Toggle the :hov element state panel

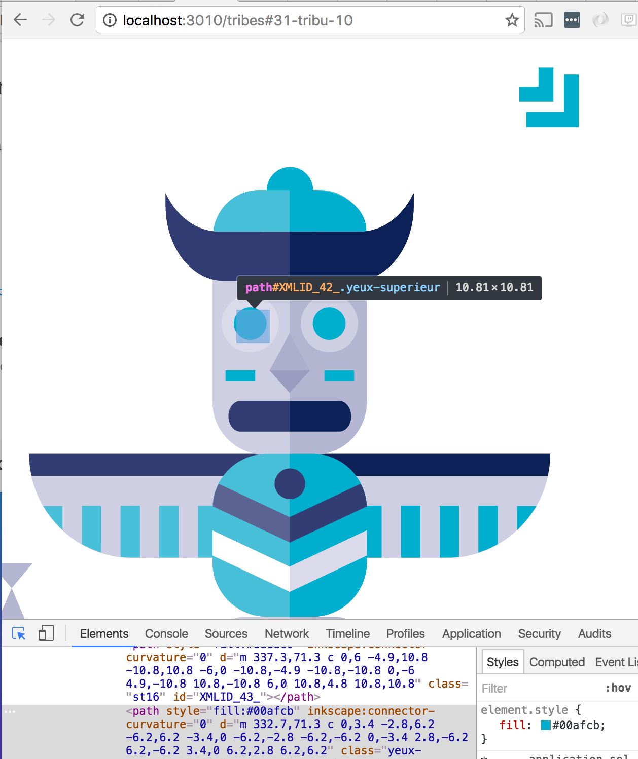tap(618, 688)
